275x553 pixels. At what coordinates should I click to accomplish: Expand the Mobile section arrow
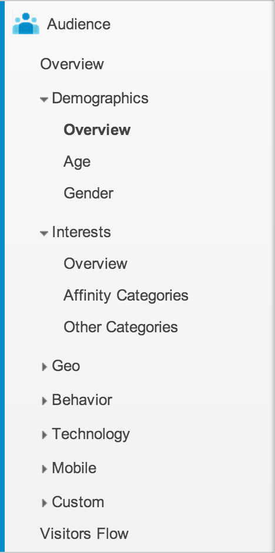pyautogui.click(x=45, y=469)
